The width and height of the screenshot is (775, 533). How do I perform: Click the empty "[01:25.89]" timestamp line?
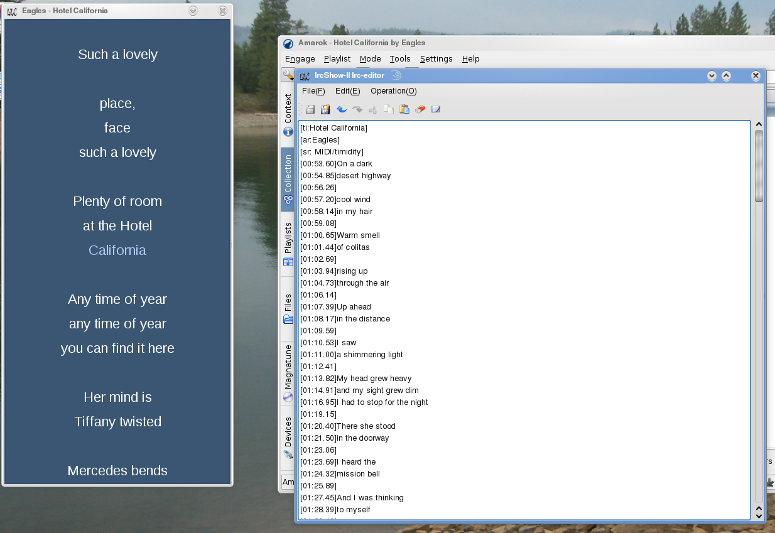(318, 486)
